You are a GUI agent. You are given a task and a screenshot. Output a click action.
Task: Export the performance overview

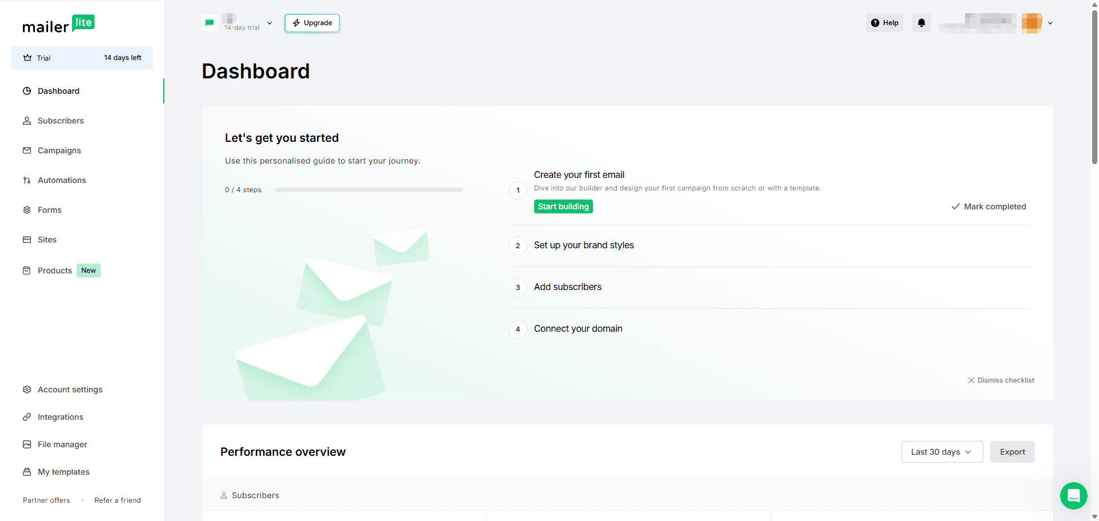[1013, 452]
